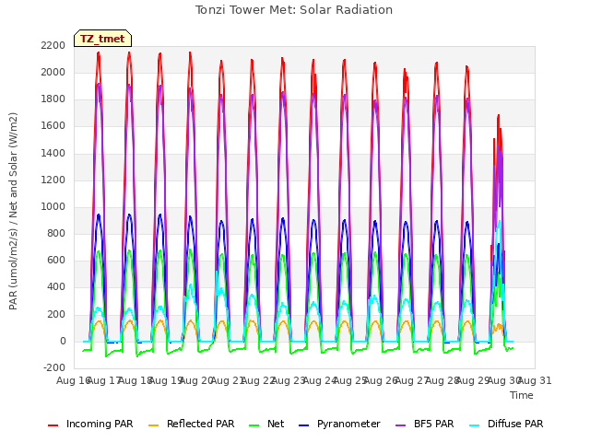Click the Aug 30 x-axis tick label
This screenshot has width=590, height=442.
[504, 380]
